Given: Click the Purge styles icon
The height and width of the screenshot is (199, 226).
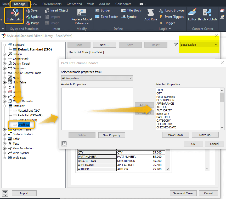Looking at the screenshot, I should click(x=28, y=23).
